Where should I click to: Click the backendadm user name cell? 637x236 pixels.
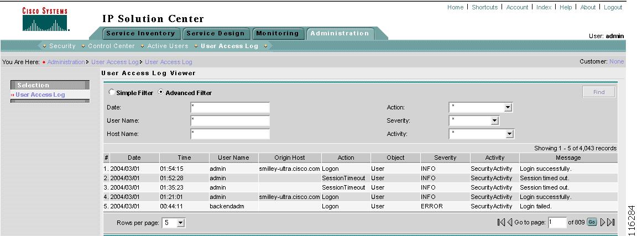(227, 206)
